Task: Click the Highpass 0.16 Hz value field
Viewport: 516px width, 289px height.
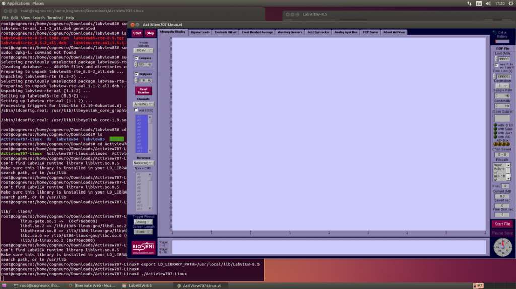Action: click(145, 80)
